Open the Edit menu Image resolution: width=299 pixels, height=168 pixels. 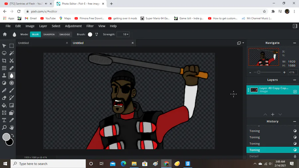point(18,26)
